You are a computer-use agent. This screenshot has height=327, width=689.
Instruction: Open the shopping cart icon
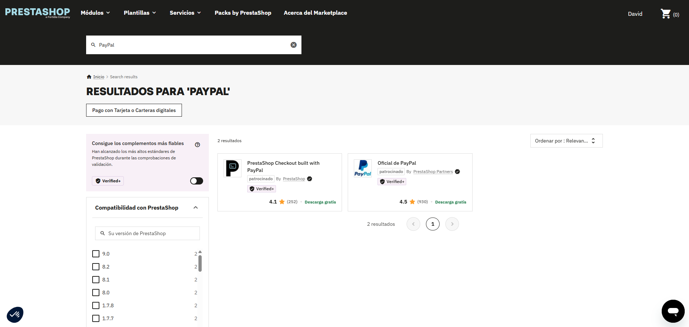pos(666,14)
